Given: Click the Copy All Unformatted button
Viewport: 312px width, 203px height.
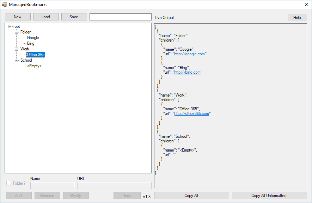Looking at the screenshot, I should (269, 195).
